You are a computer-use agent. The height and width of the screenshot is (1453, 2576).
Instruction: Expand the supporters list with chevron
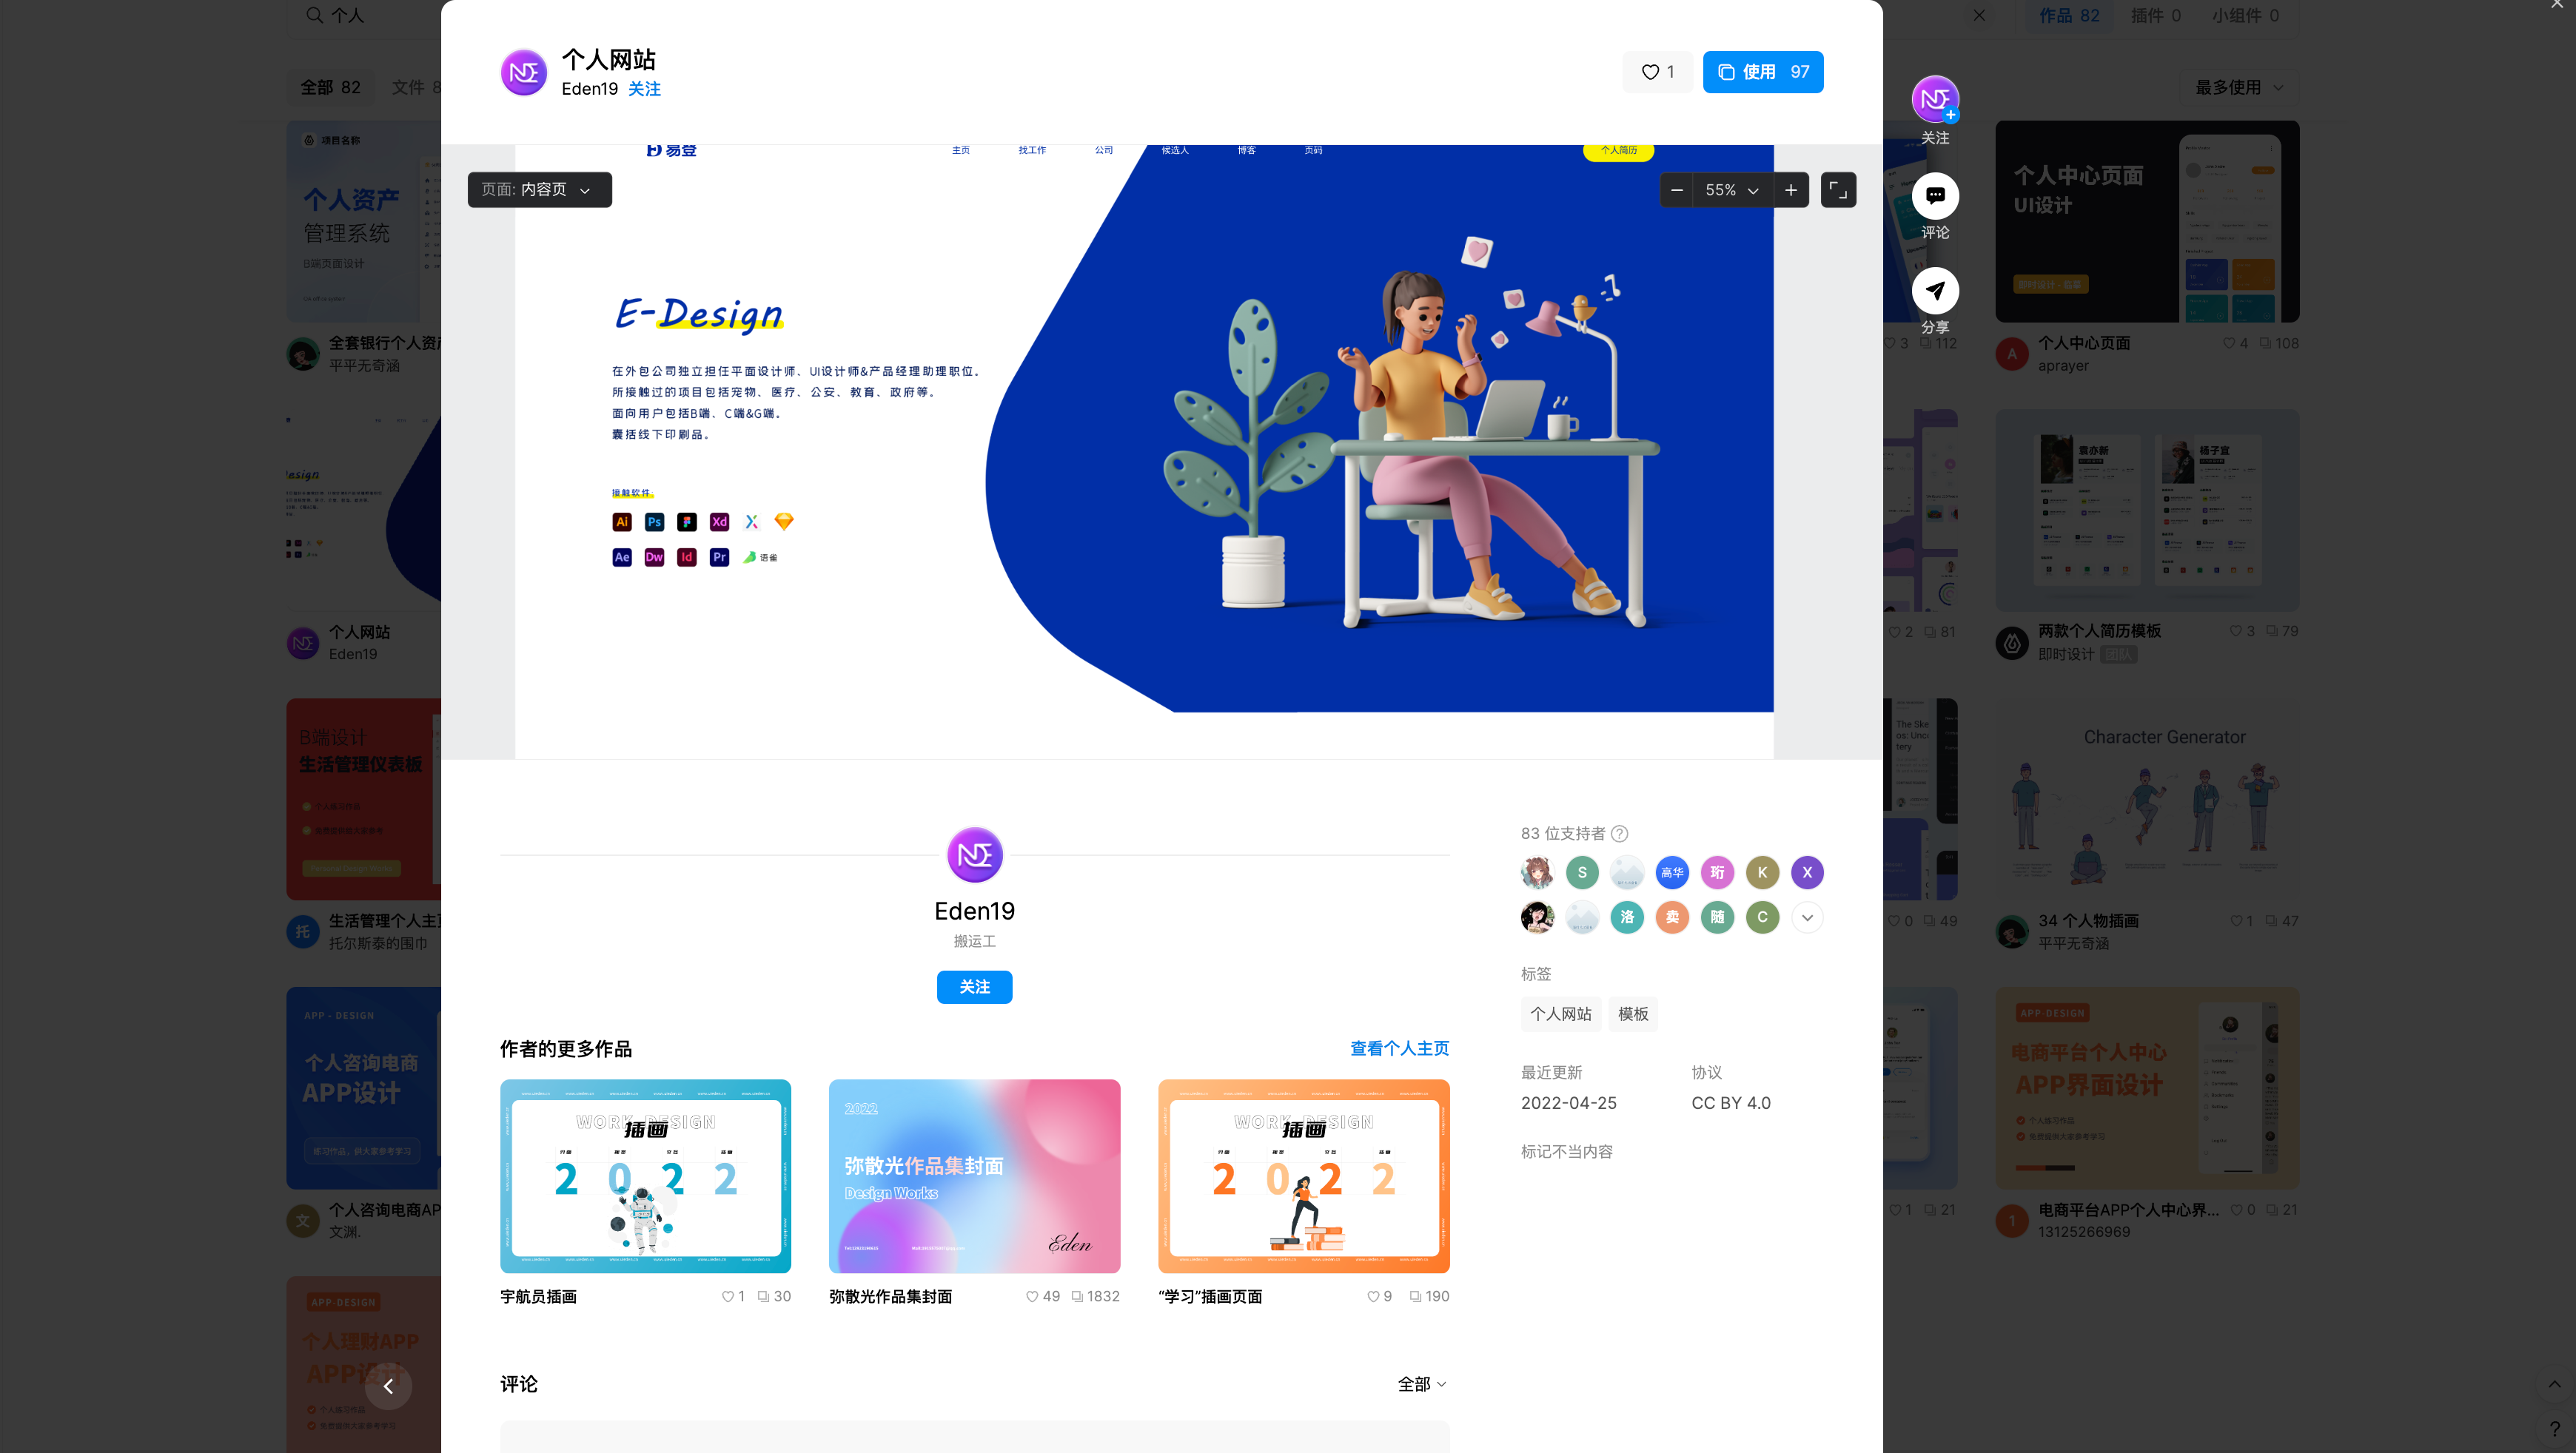[x=1808, y=917]
